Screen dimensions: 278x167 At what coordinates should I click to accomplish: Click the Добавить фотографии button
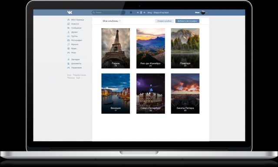(x=187, y=21)
